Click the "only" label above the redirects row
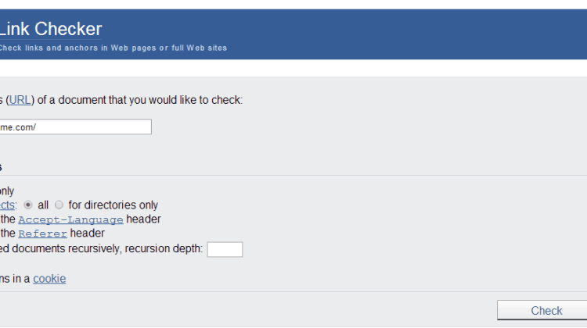 7,191
